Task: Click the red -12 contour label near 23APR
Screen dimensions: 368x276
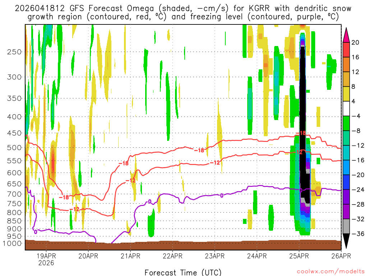Action: [x=215, y=163]
